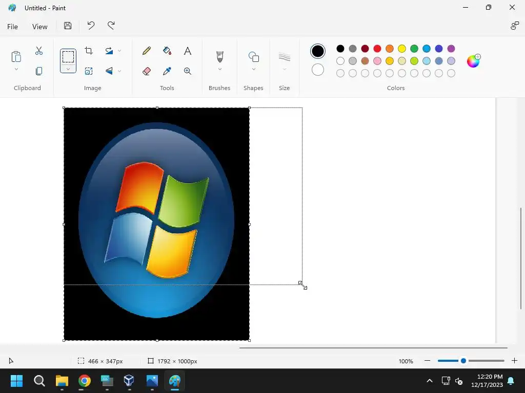The height and width of the screenshot is (393, 525).
Task: Click the clock showing 12:20 PM
Action: (x=490, y=377)
